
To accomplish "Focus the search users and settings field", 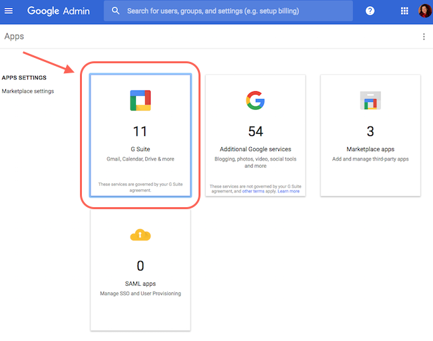I will point(228,11).
